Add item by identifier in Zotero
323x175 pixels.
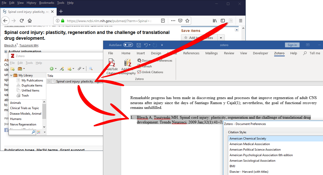62,69
